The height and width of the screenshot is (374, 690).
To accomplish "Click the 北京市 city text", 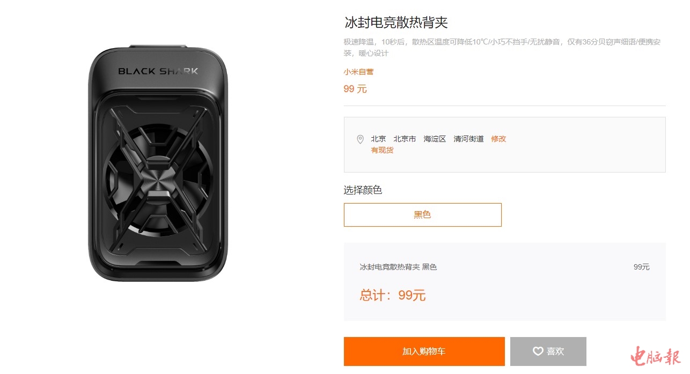I will point(405,139).
